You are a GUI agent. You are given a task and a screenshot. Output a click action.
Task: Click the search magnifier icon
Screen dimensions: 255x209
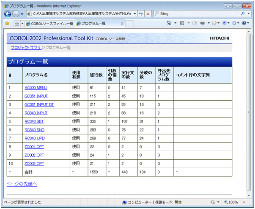click(243, 13)
